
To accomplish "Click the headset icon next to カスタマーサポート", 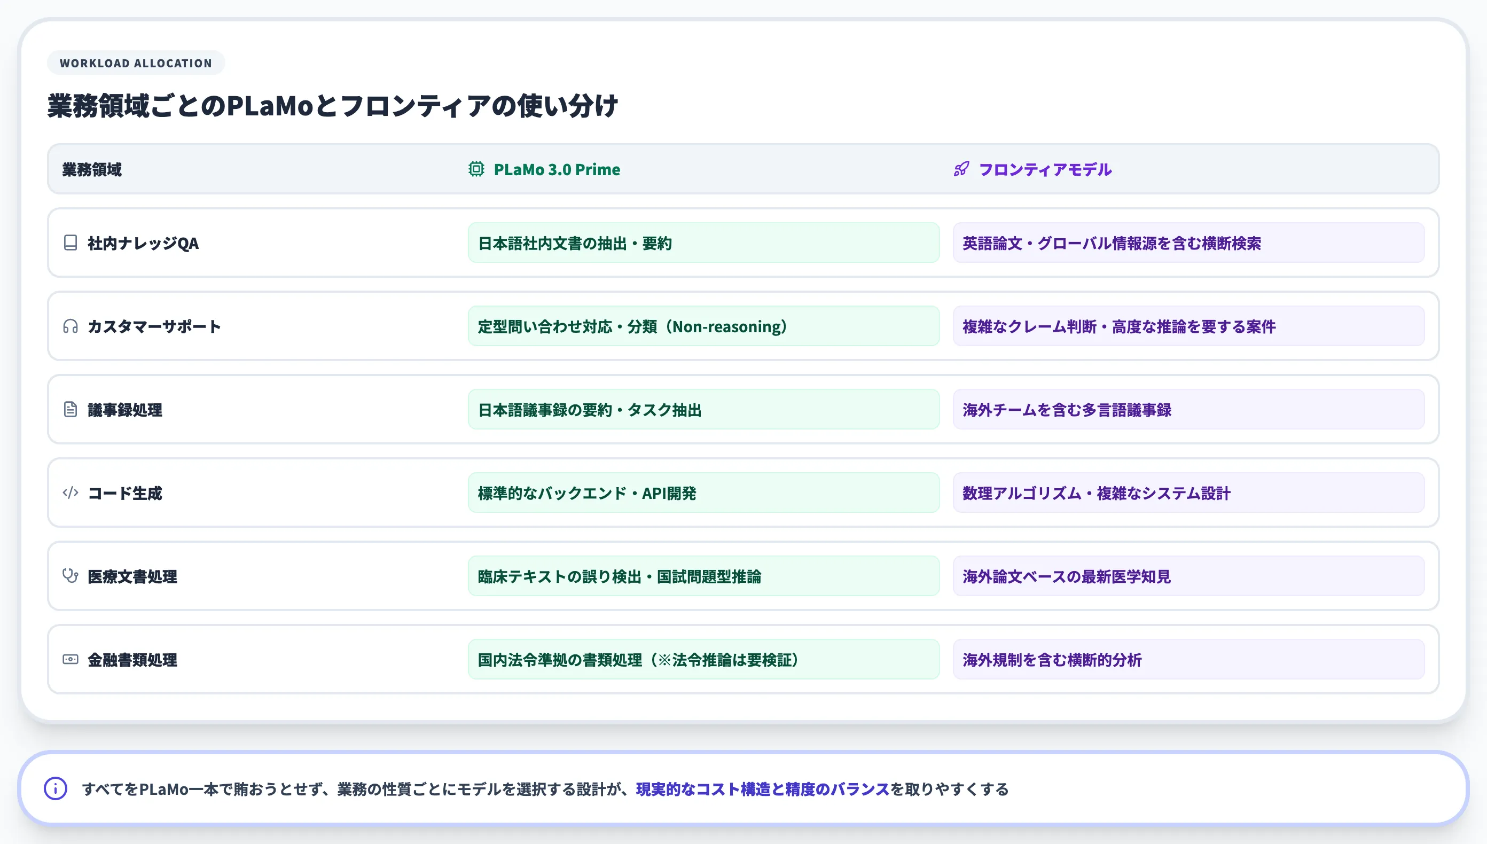I will (70, 326).
